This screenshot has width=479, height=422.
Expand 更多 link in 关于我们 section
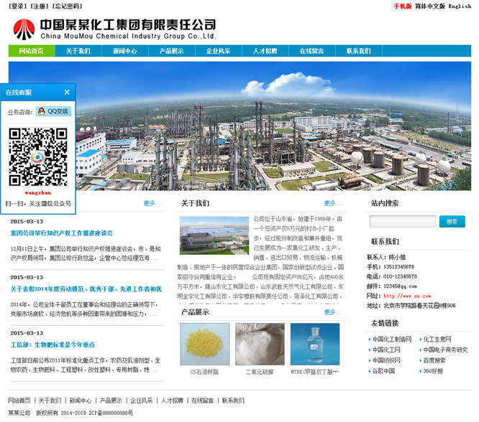point(330,203)
